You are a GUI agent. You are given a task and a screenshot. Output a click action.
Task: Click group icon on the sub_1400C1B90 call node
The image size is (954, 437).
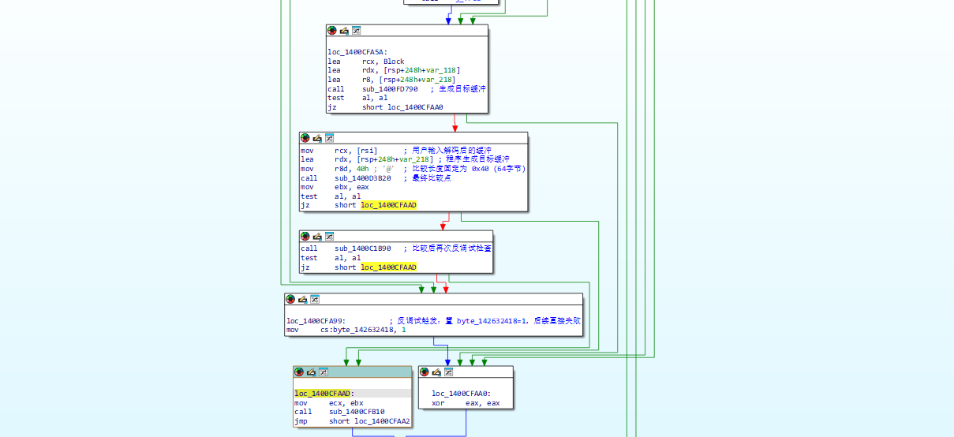click(329, 236)
